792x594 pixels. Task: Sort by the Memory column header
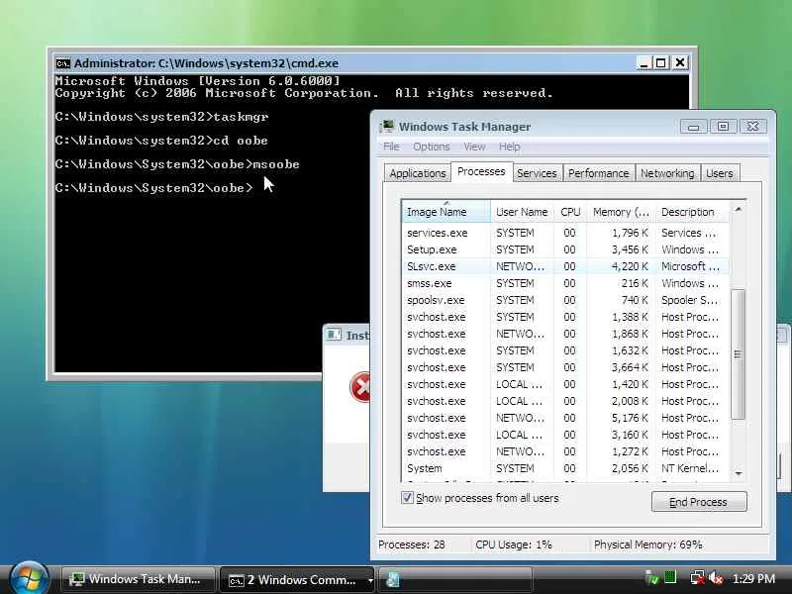click(x=621, y=212)
